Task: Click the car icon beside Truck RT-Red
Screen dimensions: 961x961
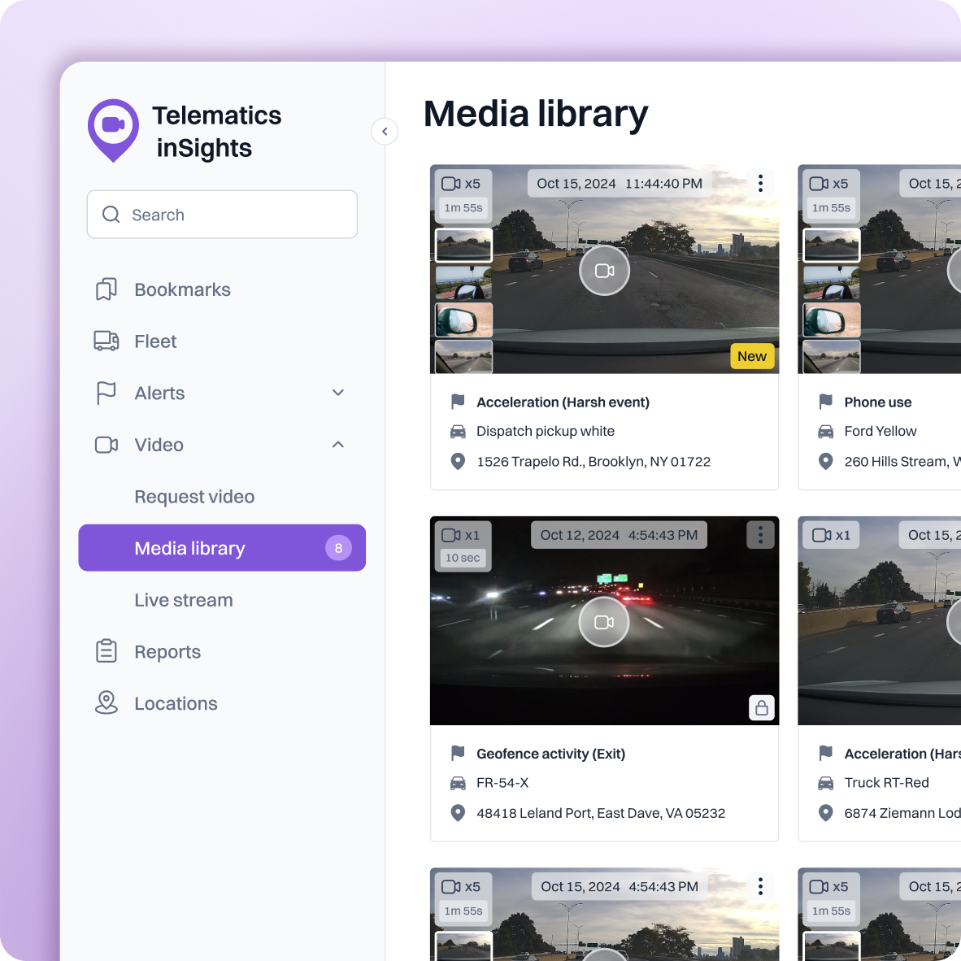Action: click(x=825, y=783)
